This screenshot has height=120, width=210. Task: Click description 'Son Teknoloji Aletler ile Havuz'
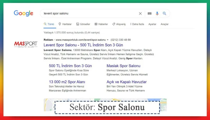click(67, 86)
